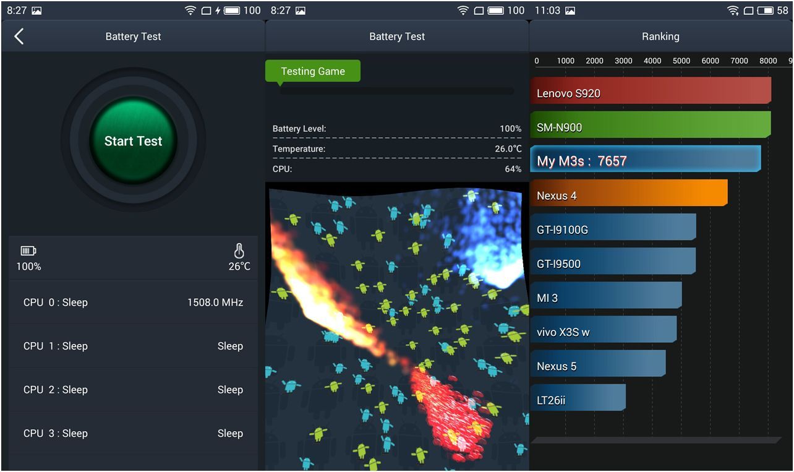Tap the LT26ii ranking bar
794x472 pixels.
[578, 398]
